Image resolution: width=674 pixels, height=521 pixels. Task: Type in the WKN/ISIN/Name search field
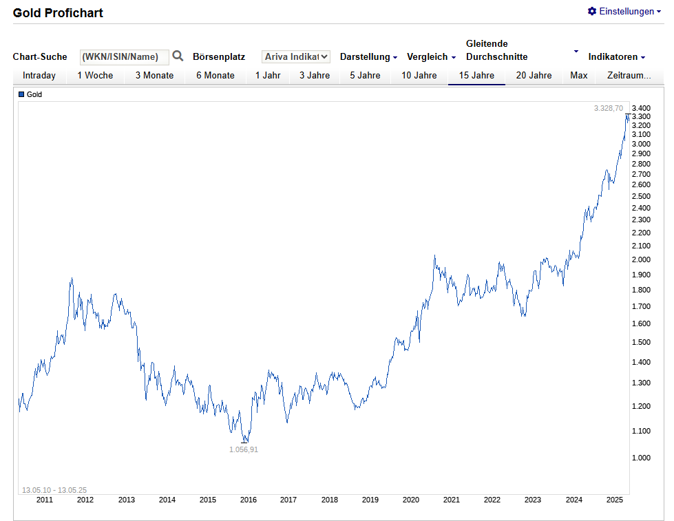[124, 57]
